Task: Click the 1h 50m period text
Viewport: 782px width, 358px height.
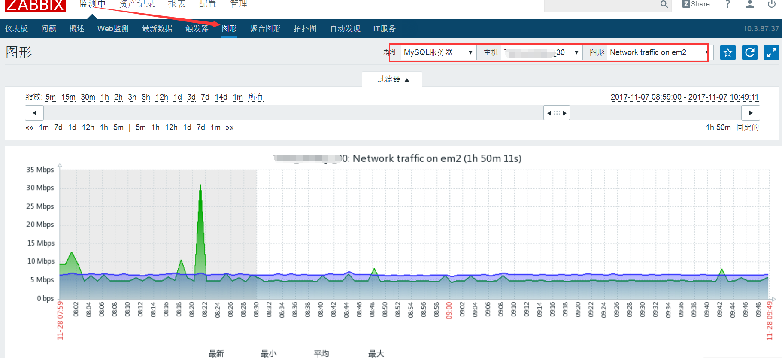Action: (x=718, y=127)
